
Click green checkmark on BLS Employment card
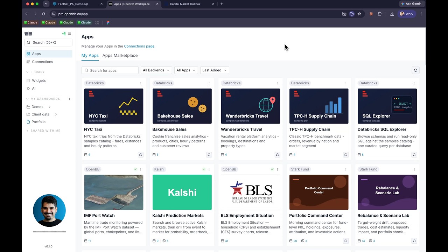click(x=272, y=169)
